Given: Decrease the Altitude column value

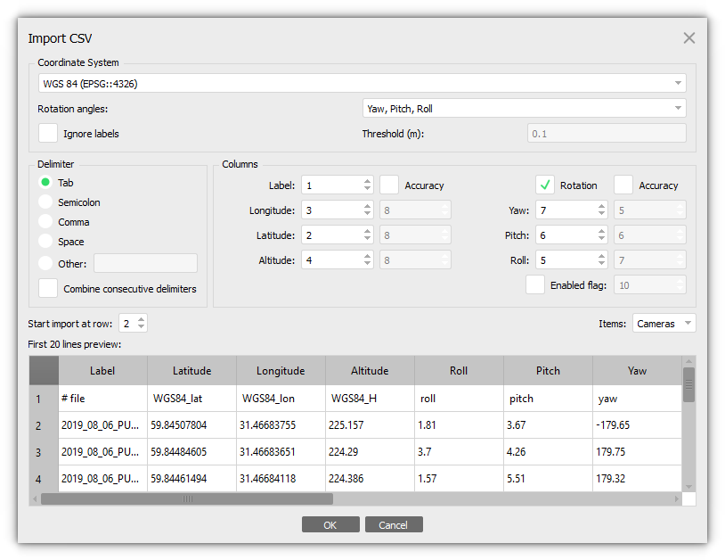Looking at the screenshot, I should coord(368,264).
